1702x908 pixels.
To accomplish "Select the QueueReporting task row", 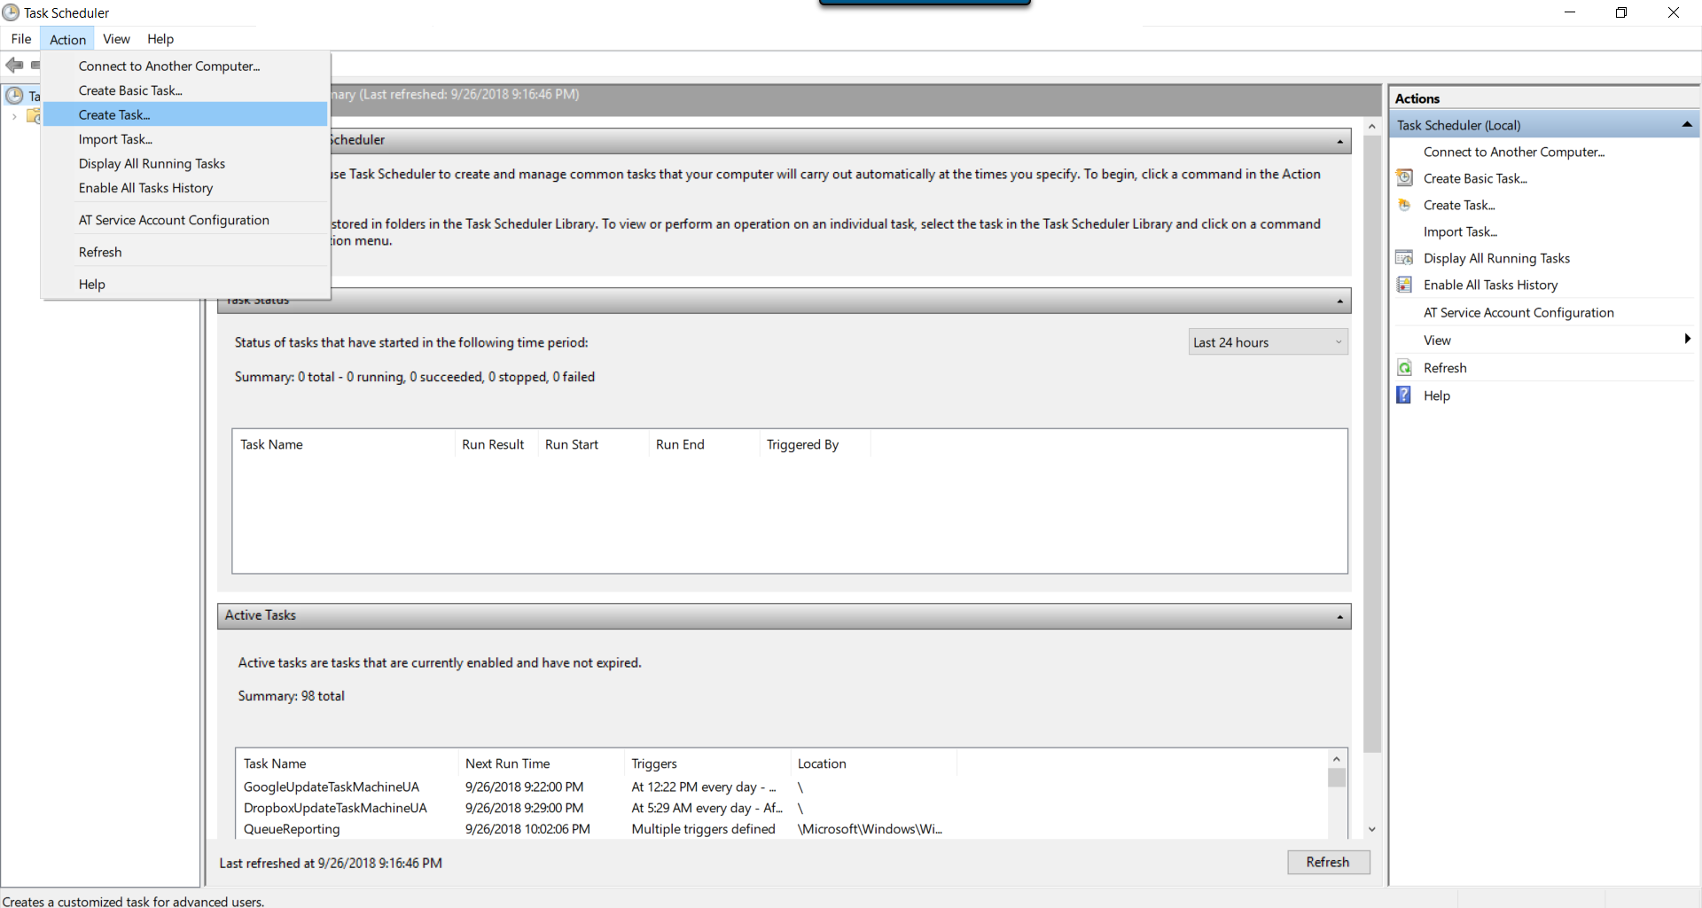I will tap(782, 829).
